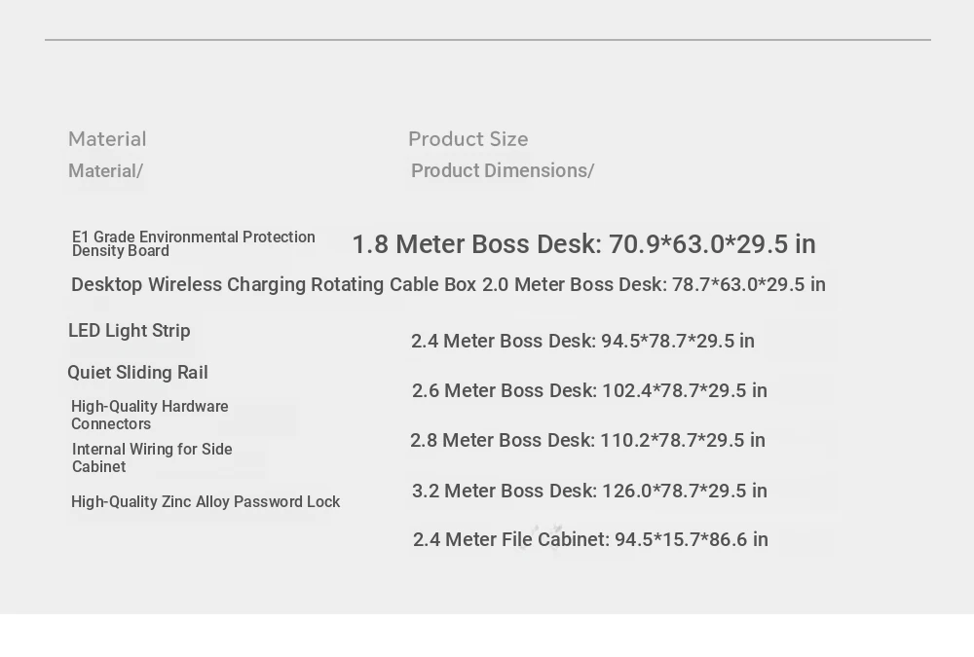This screenshot has height=657, width=974.
Task: Select the 2.8 Meter Boss Desk line
Action: click(x=587, y=440)
